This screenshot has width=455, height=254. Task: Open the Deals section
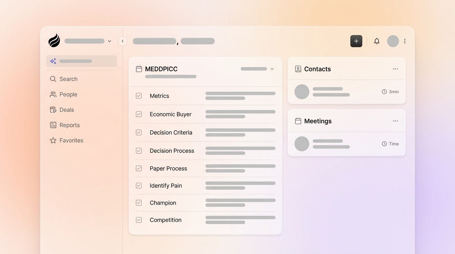click(x=67, y=109)
